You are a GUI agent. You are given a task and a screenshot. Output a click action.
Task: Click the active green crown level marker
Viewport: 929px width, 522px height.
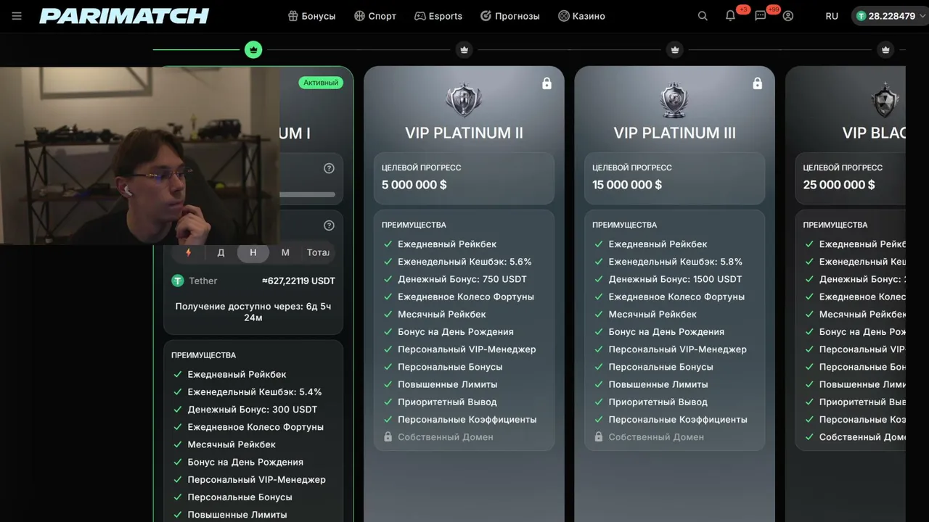click(253, 50)
